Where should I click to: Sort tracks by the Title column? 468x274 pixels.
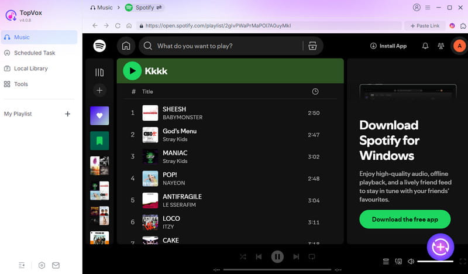coord(147,92)
